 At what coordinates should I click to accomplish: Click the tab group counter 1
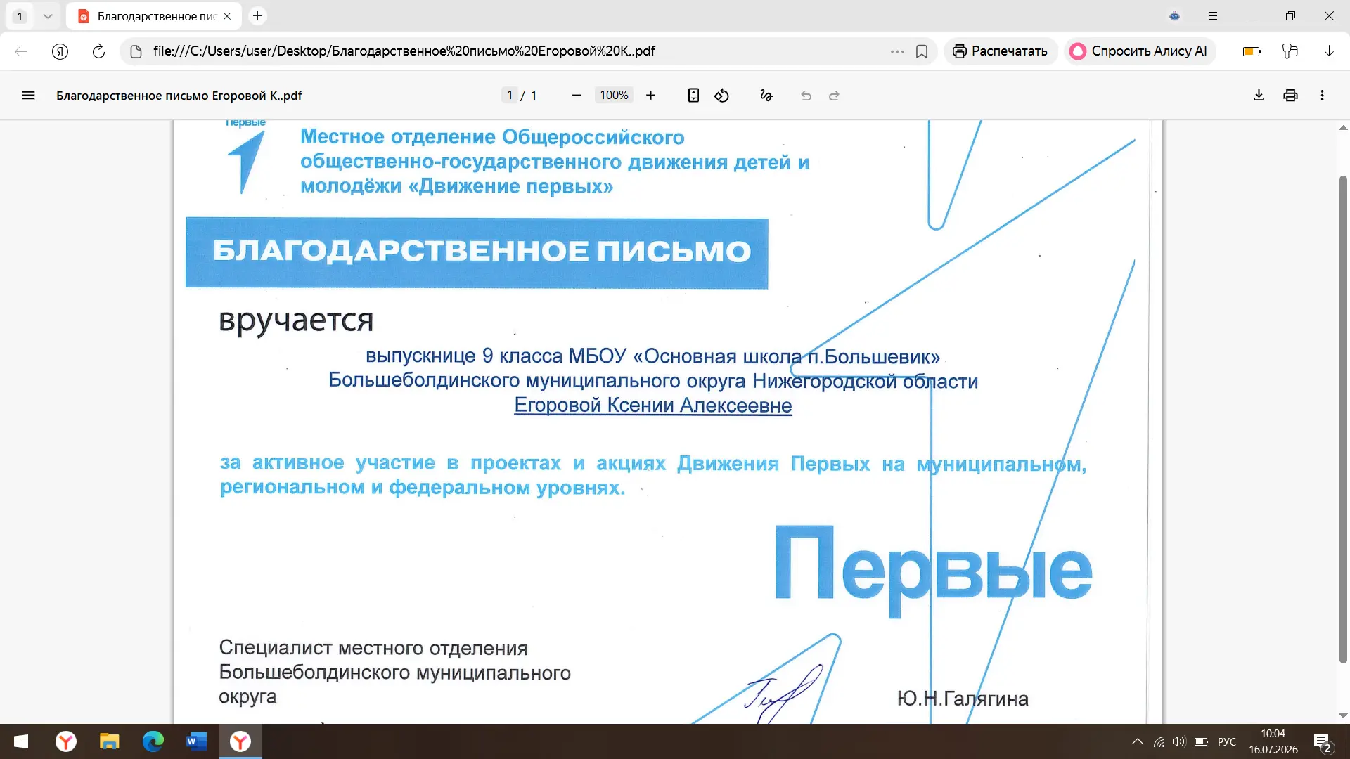tap(20, 16)
